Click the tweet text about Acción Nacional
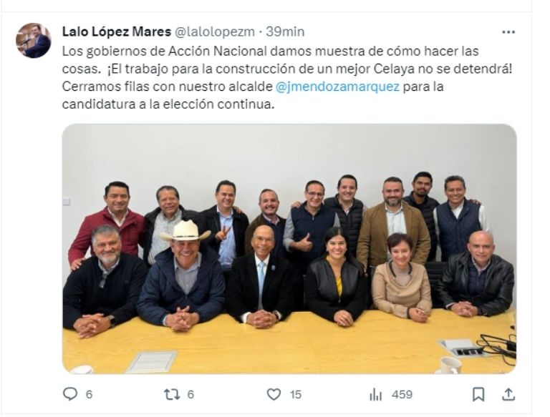Screen dimensions: 550x417 coord(287,77)
